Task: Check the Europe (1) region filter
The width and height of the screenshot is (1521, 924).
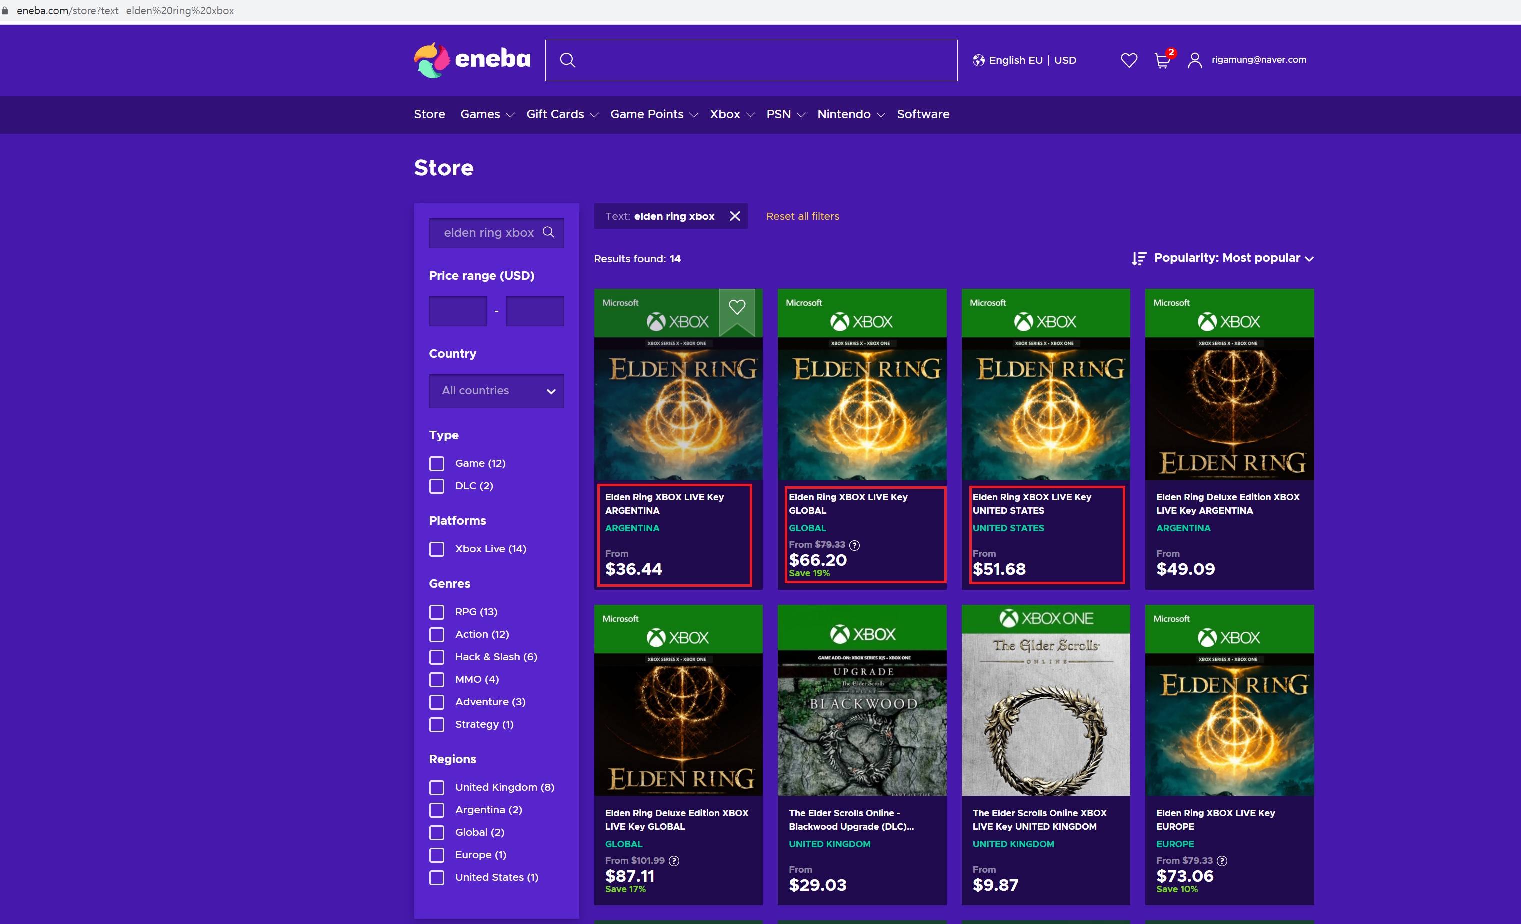Action: [437, 855]
